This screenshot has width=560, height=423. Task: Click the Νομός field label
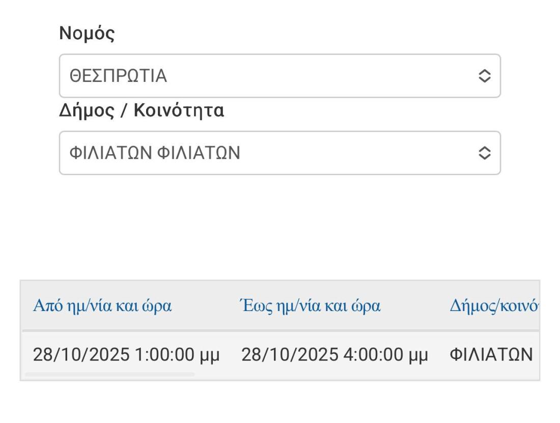click(x=87, y=34)
